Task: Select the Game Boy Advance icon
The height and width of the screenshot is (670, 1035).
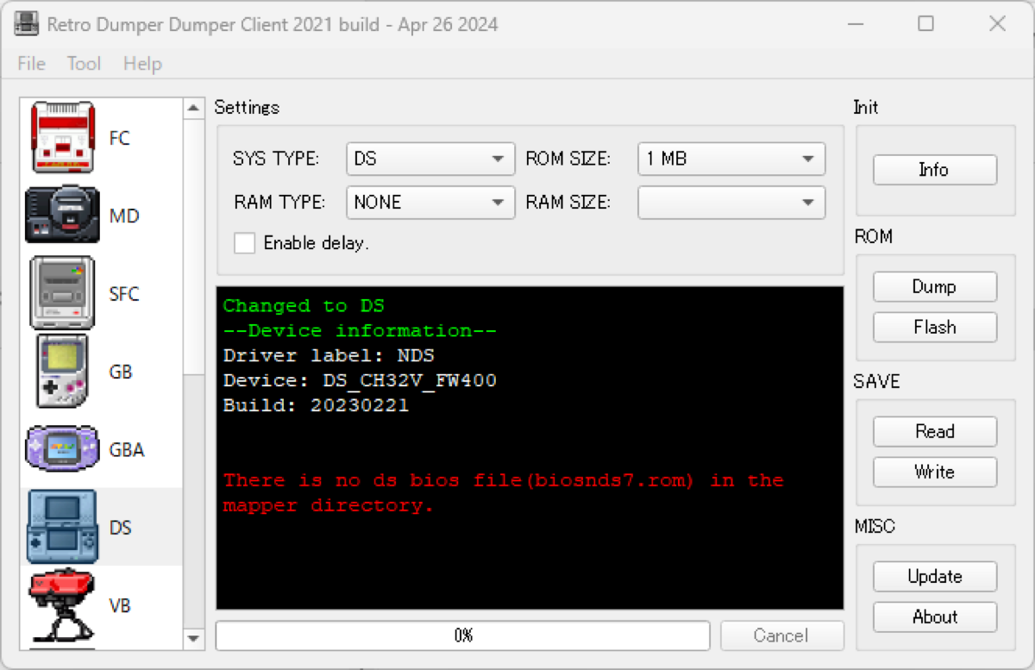Action: point(62,449)
